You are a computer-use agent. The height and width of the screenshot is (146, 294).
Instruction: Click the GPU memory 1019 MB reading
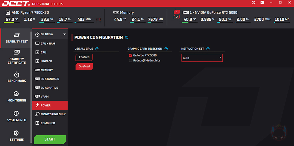click(282, 19)
